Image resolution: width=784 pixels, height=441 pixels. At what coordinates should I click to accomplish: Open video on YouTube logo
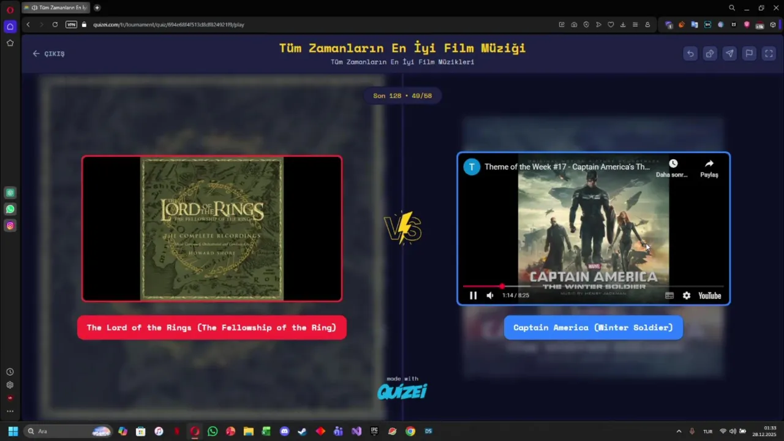[710, 295]
